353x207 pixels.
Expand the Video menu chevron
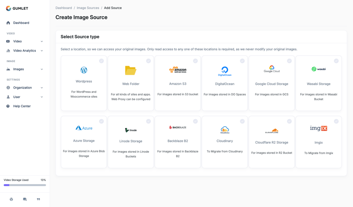pyautogui.click(x=41, y=41)
